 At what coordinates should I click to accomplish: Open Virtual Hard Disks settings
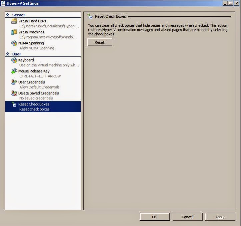(x=43, y=23)
